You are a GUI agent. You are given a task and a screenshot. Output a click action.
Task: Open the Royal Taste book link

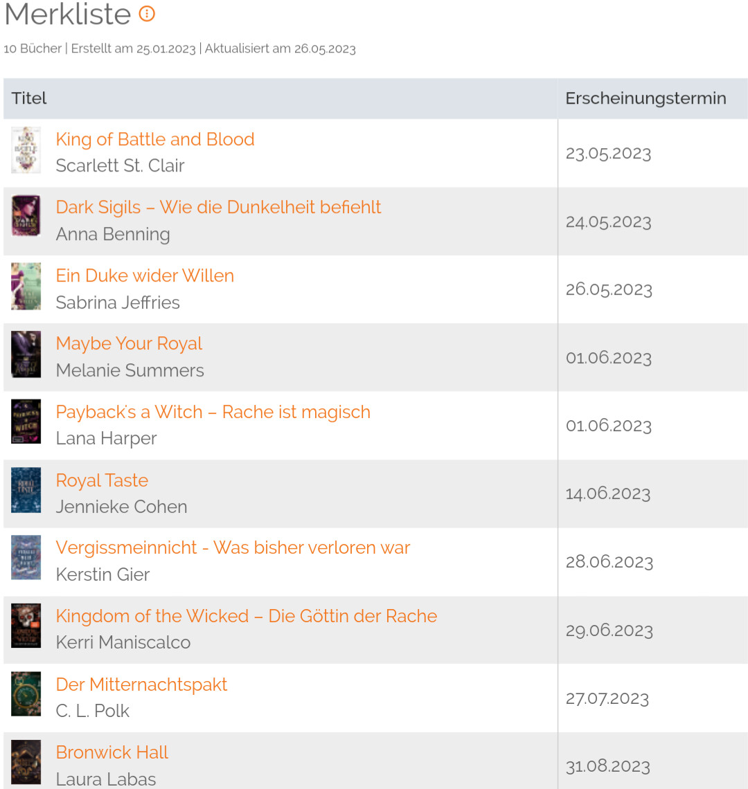click(x=103, y=480)
